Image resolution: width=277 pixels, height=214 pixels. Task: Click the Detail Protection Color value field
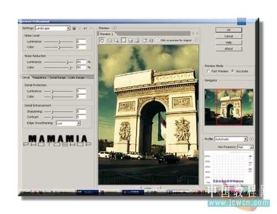coord(81,96)
